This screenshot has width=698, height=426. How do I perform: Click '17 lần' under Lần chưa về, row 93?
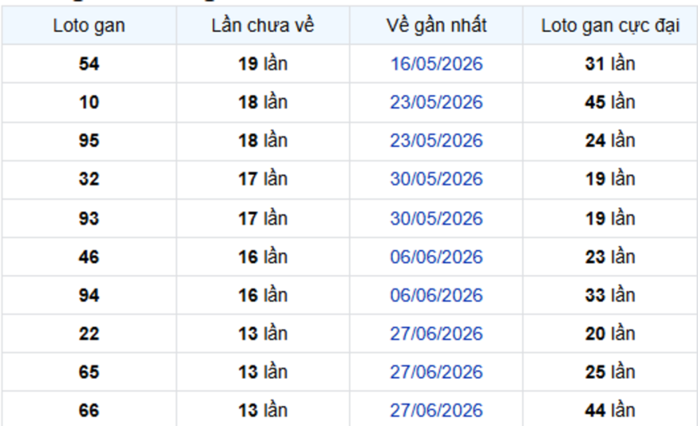pos(262,218)
